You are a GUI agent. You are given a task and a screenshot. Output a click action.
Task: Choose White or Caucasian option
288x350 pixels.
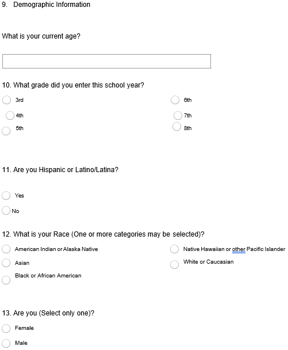tap(174, 265)
